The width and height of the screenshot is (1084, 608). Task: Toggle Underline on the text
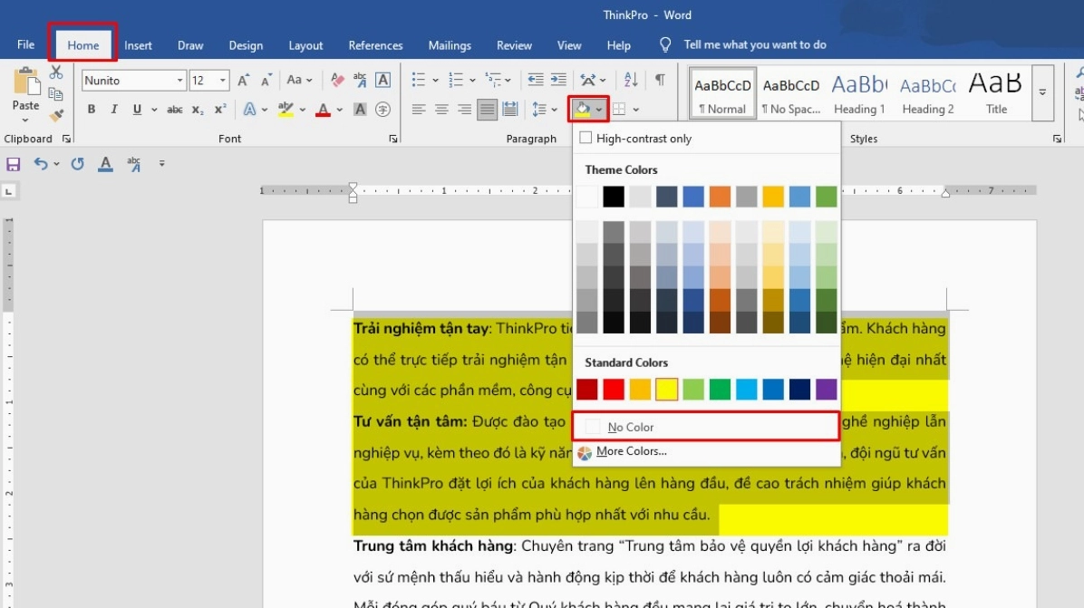[137, 109]
